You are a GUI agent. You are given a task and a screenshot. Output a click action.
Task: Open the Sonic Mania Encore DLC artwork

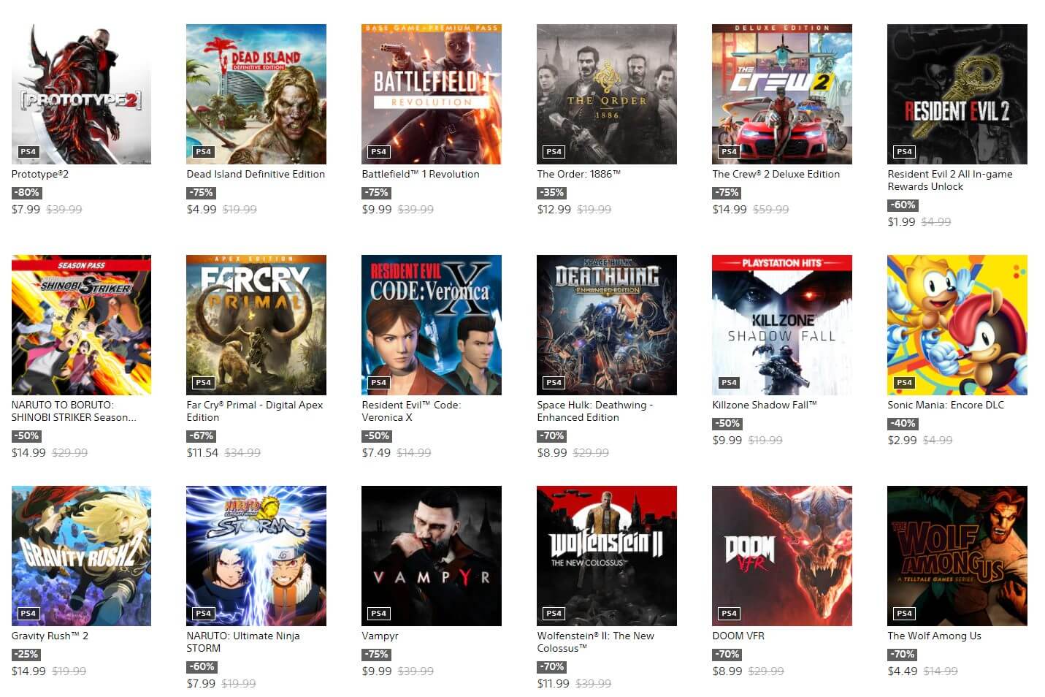957,325
